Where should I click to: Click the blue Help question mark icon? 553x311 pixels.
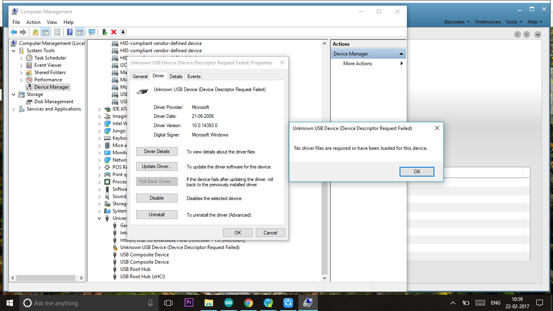[70, 32]
